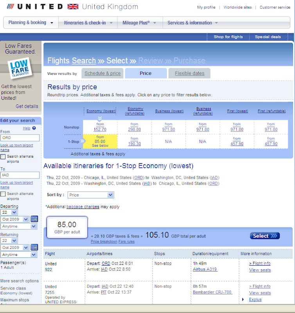Click Flight info for United 7255

coord(260,286)
